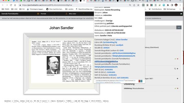
Task: Switch to the Wikipedia tab
Action: pyautogui.click(x=164, y=1)
